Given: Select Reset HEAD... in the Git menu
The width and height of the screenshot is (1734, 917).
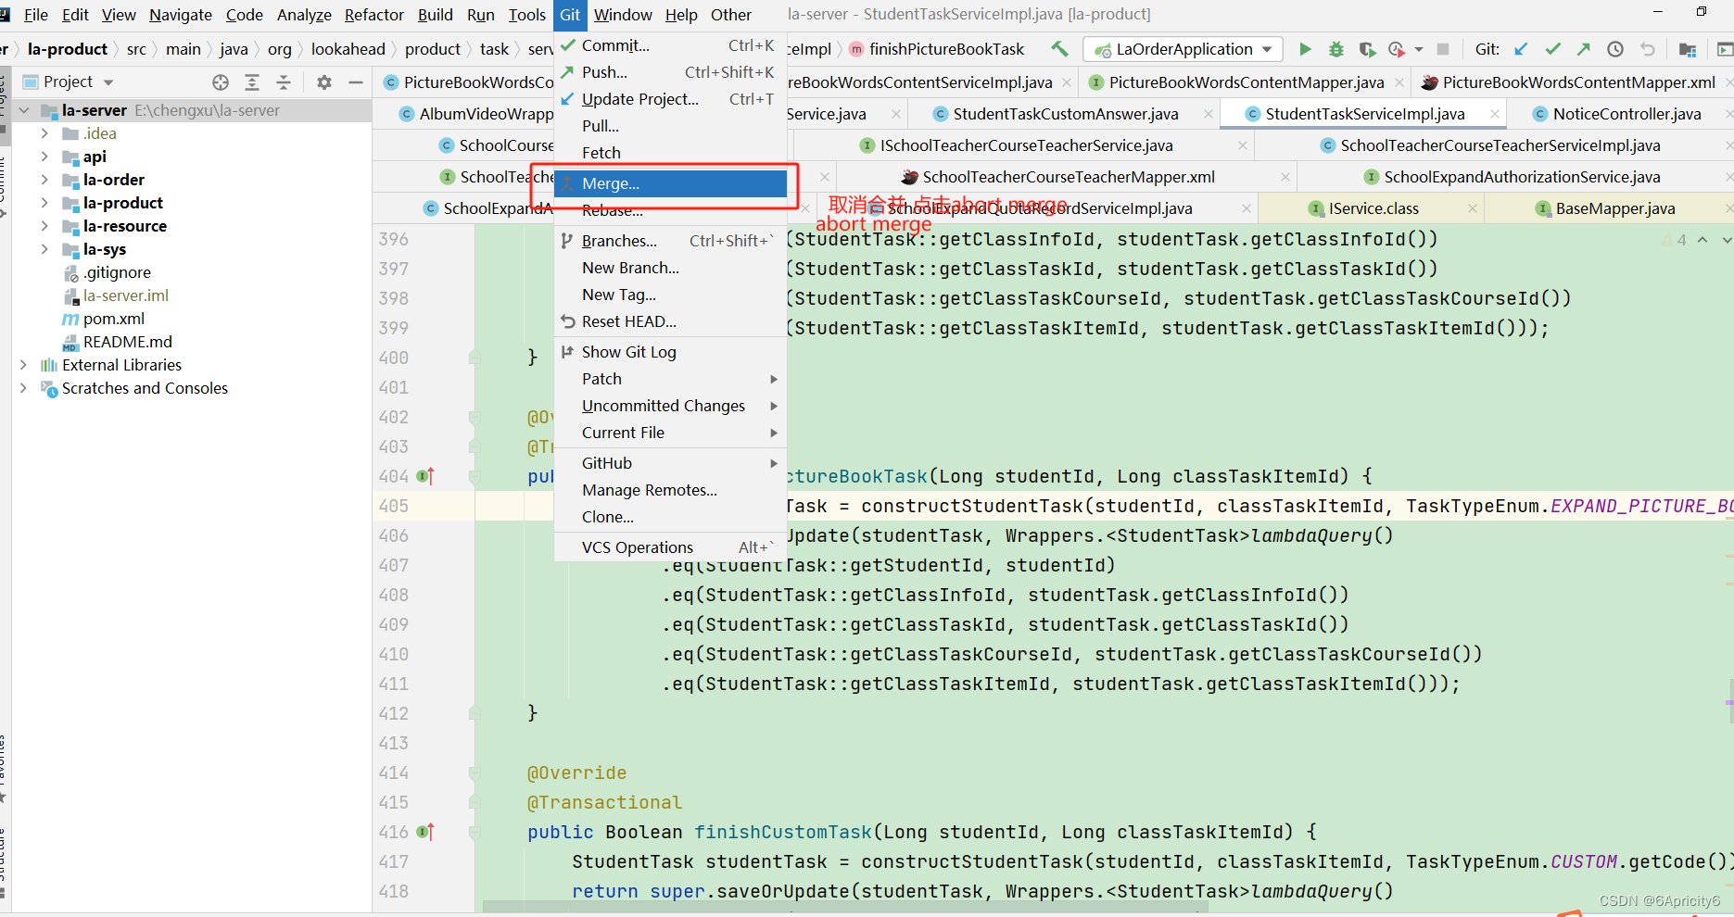Looking at the screenshot, I should point(670,321).
